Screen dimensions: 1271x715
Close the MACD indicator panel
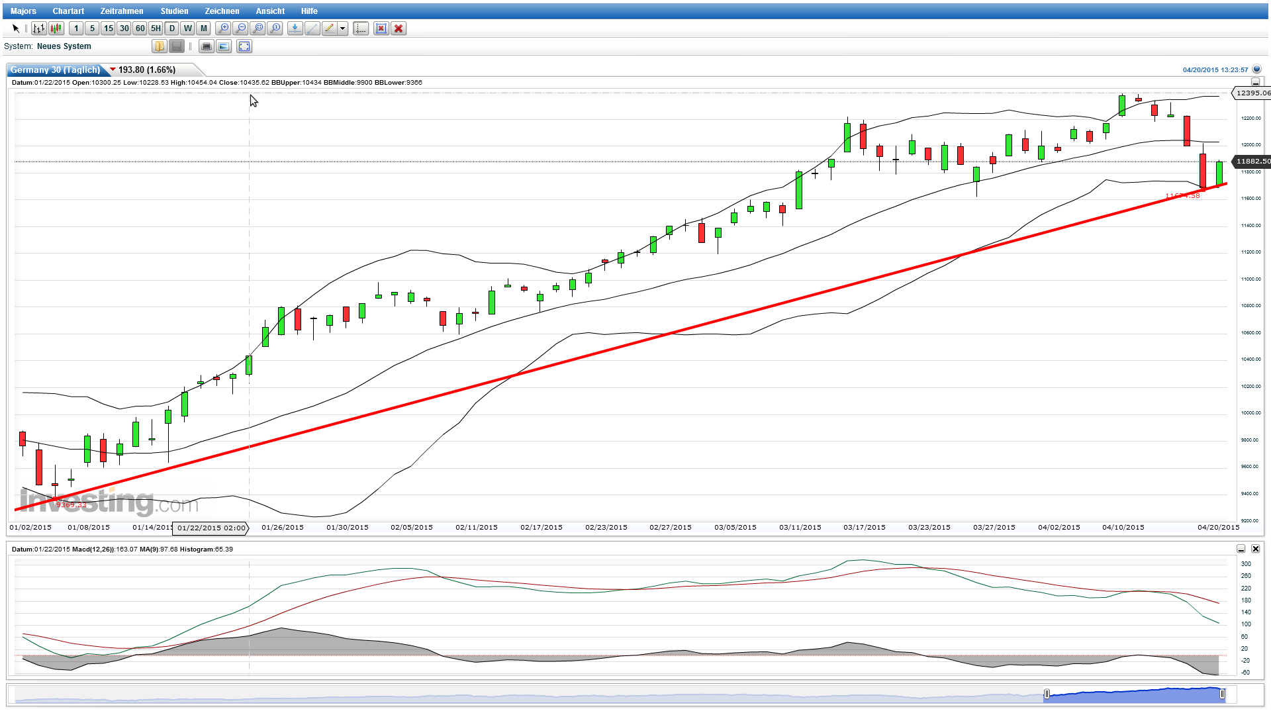1256,549
